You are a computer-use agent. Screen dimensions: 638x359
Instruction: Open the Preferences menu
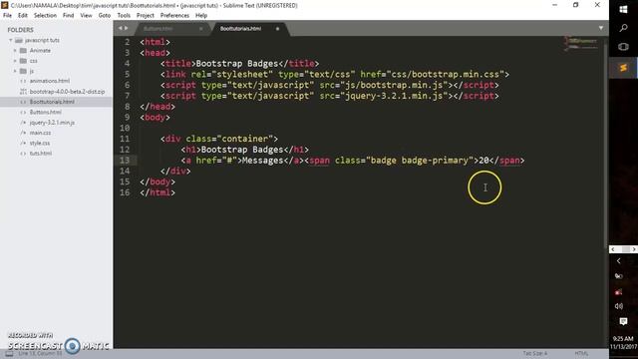point(174,16)
